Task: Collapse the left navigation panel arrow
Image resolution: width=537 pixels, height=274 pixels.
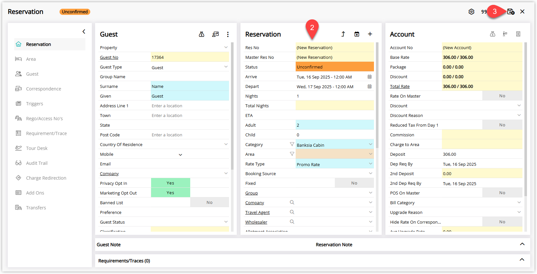Action: pyautogui.click(x=84, y=31)
